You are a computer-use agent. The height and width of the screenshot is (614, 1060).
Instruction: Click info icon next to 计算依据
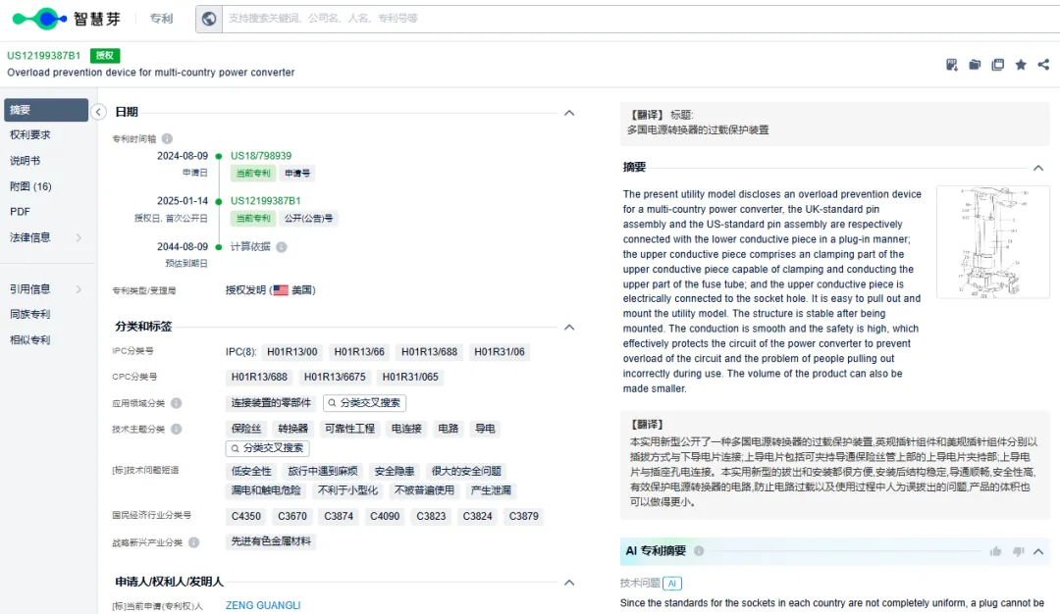282,246
